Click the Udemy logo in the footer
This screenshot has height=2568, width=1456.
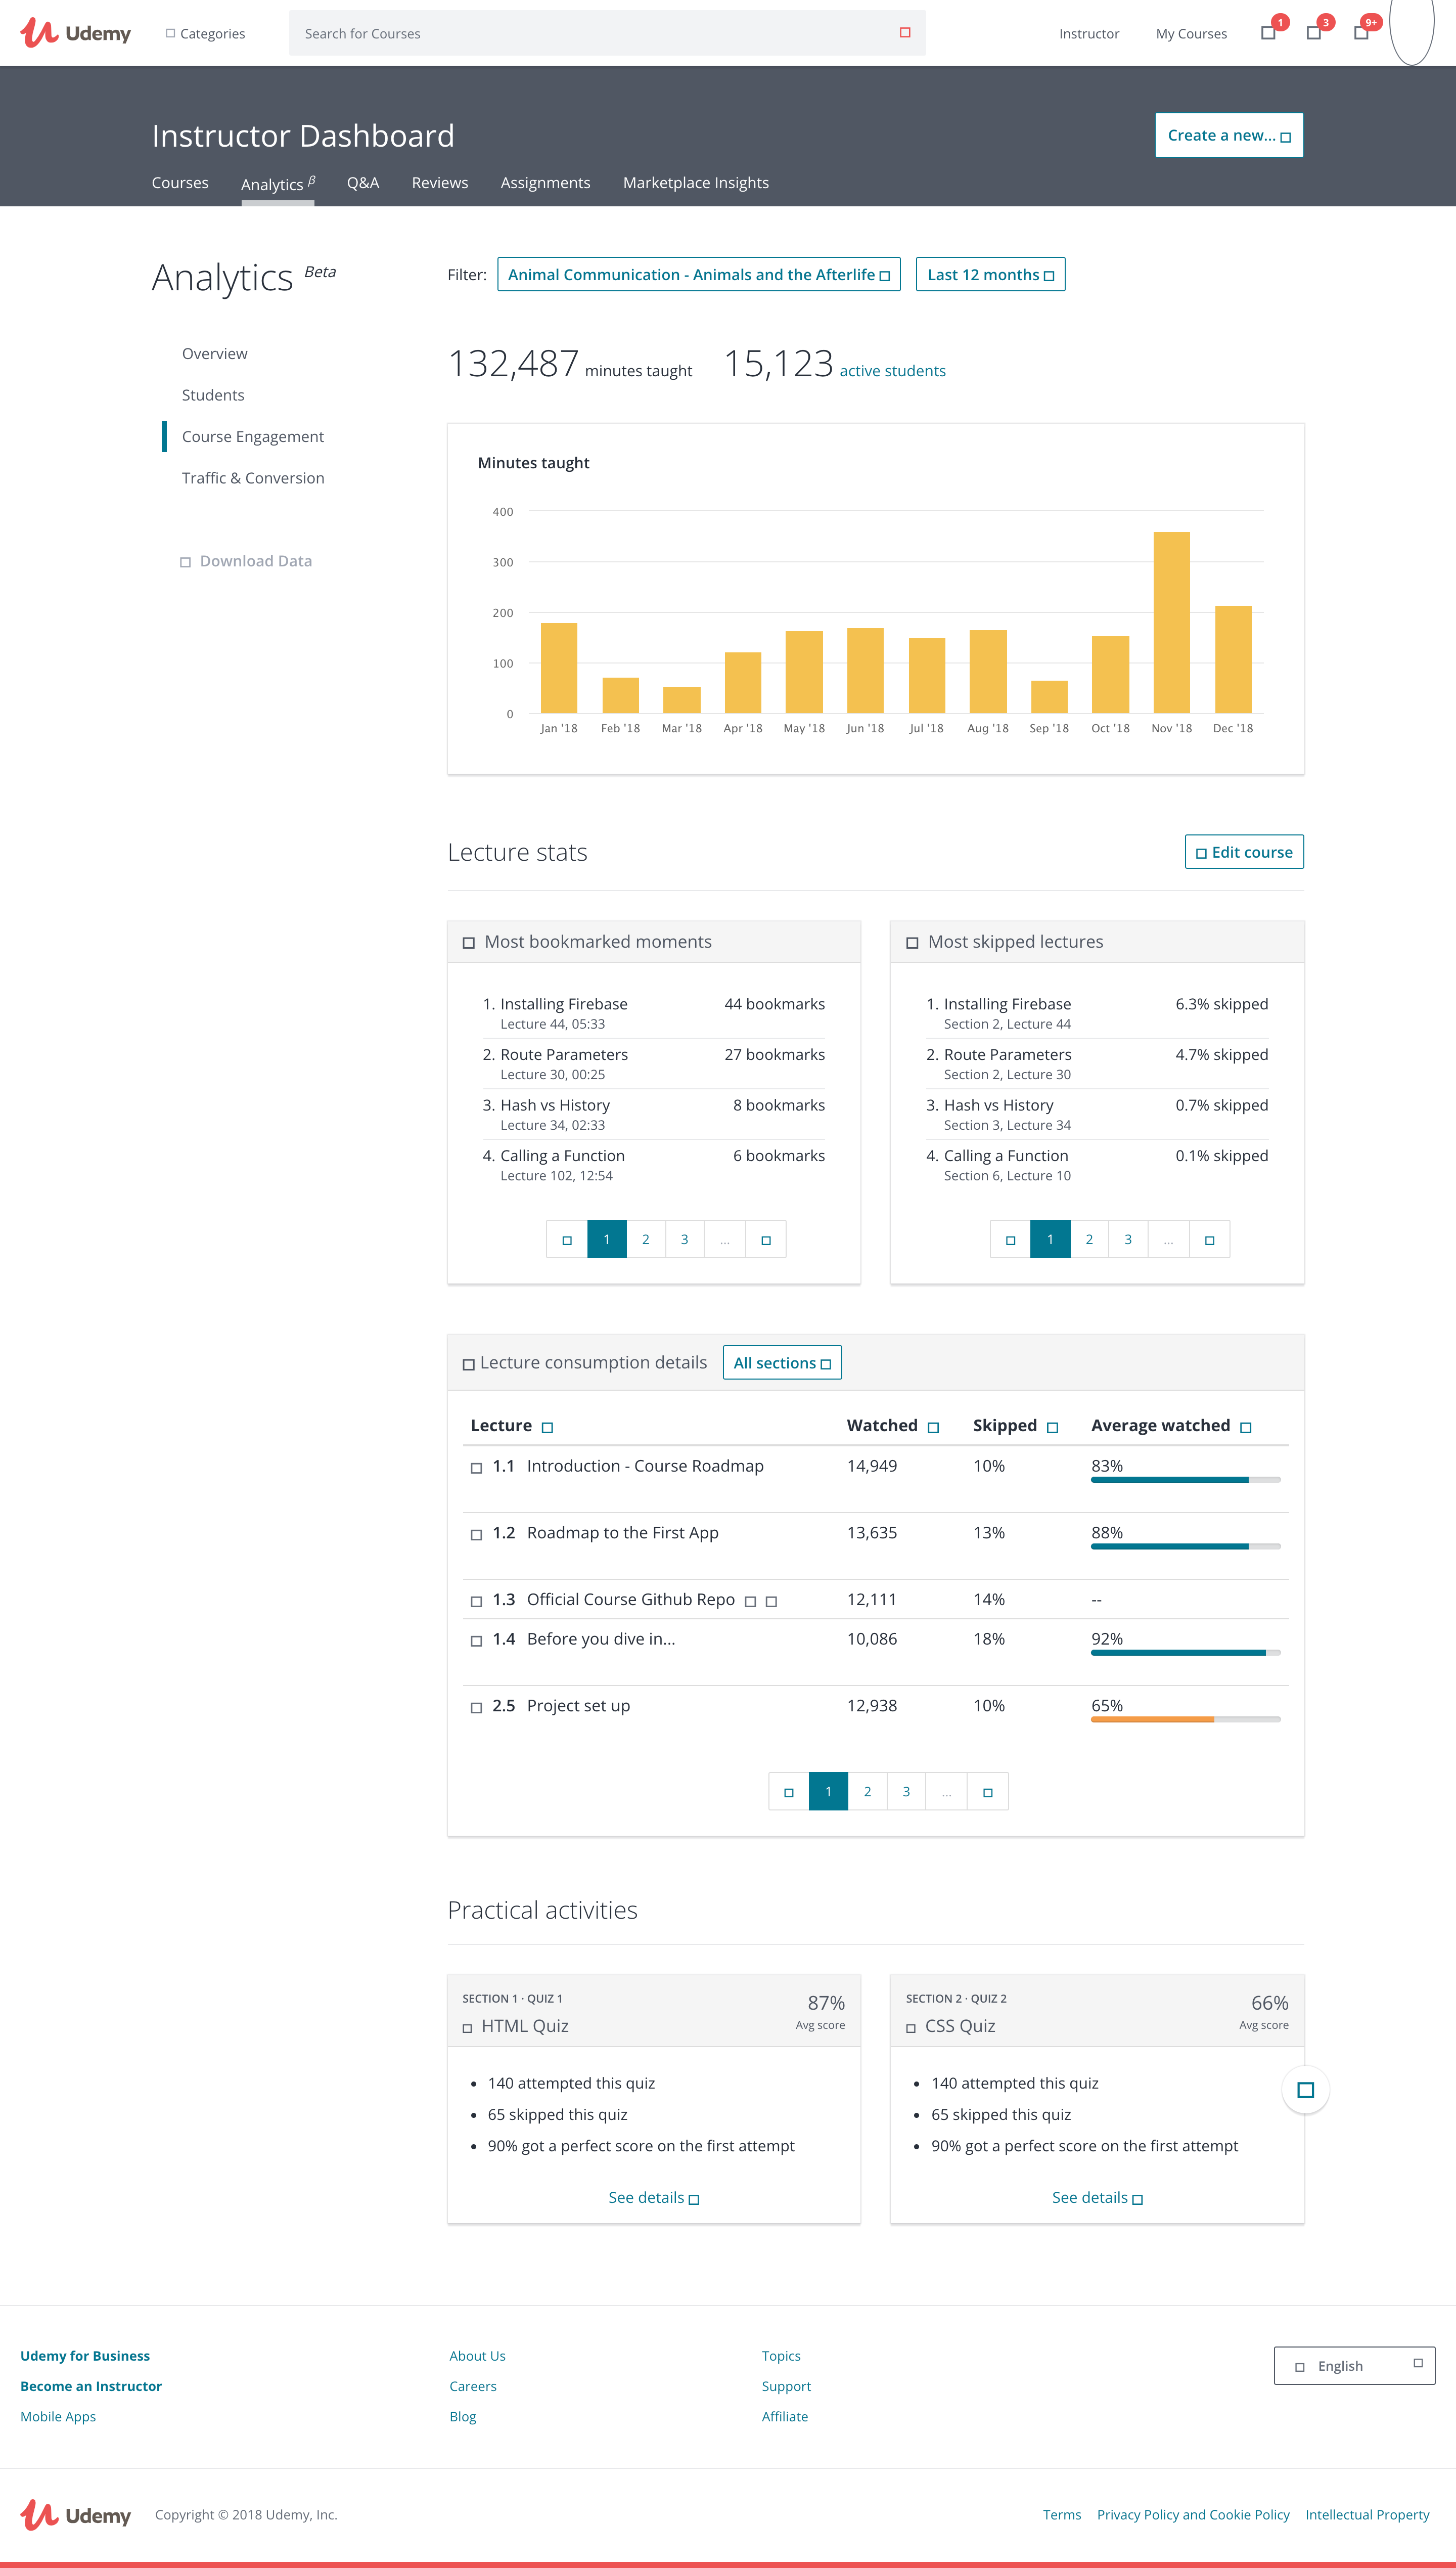[x=76, y=2514]
